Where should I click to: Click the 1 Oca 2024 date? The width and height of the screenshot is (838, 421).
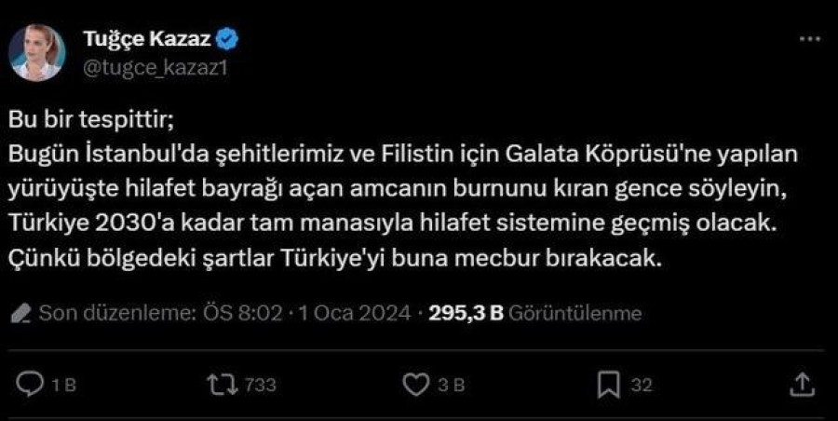pos(355,314)
